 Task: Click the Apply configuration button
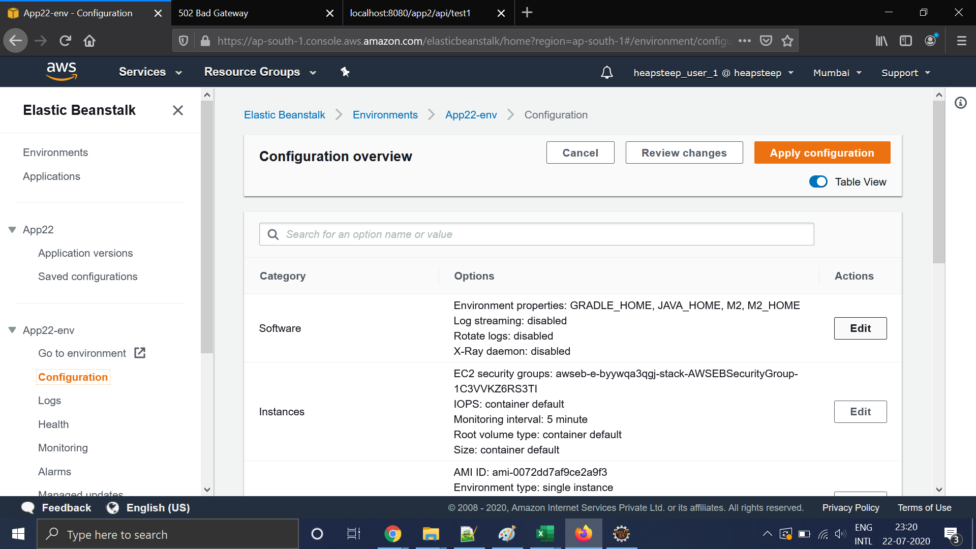click(x=822, y=152)
